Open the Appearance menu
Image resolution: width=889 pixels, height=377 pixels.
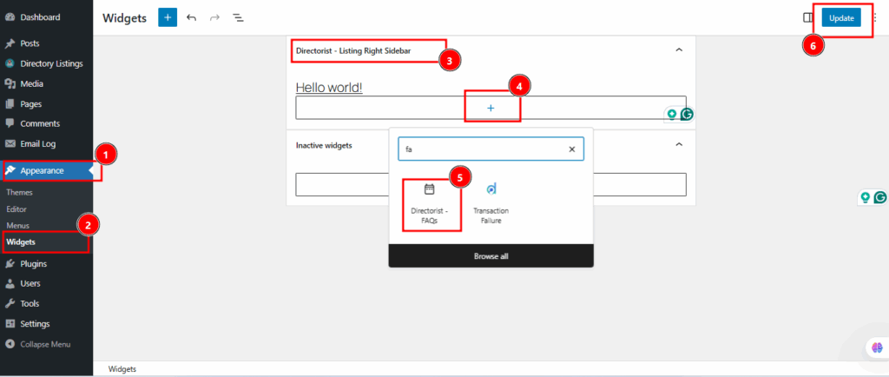point(43,170)
